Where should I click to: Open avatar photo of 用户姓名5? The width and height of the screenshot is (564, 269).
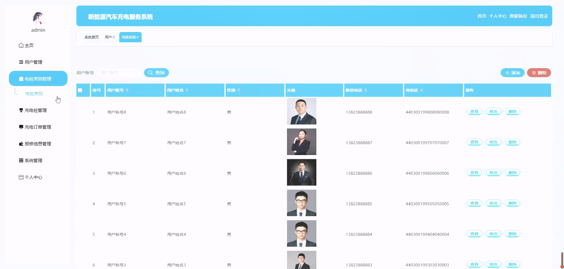tap(302, 203)
